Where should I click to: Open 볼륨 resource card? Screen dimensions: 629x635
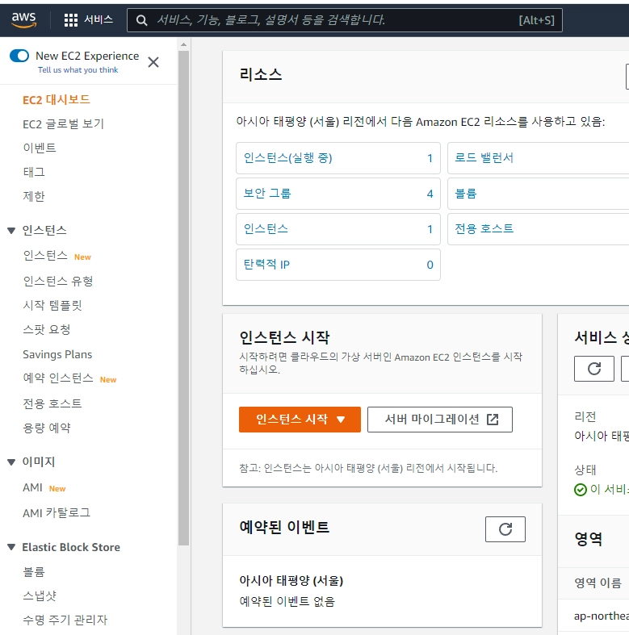pos(539,194)
